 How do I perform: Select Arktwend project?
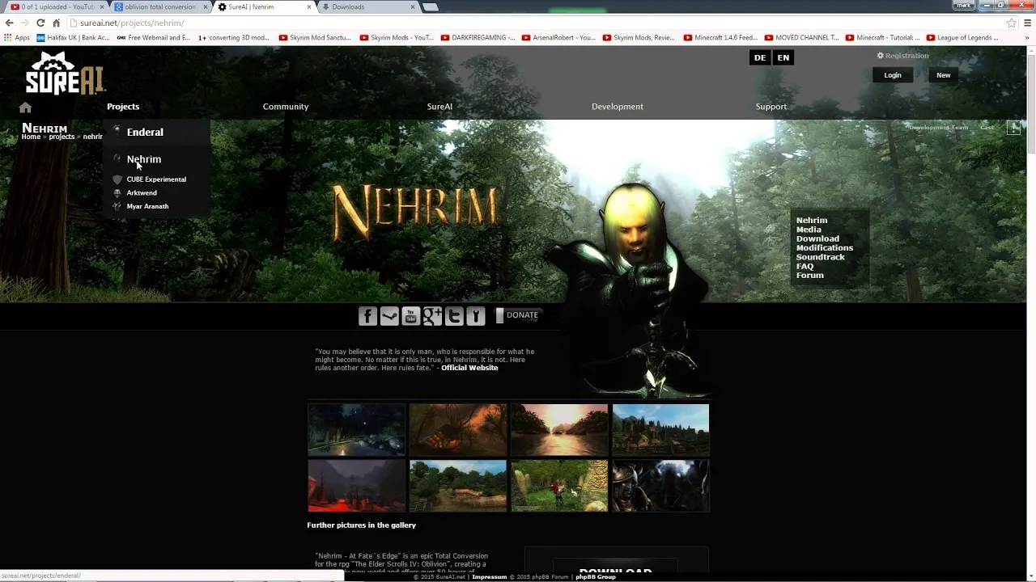pos(142,193)
